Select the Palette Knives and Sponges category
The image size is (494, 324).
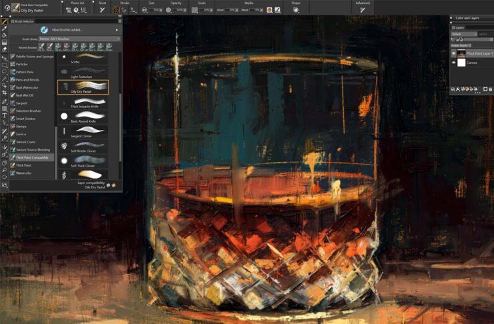pyautogui.click(x=32, y=57)
